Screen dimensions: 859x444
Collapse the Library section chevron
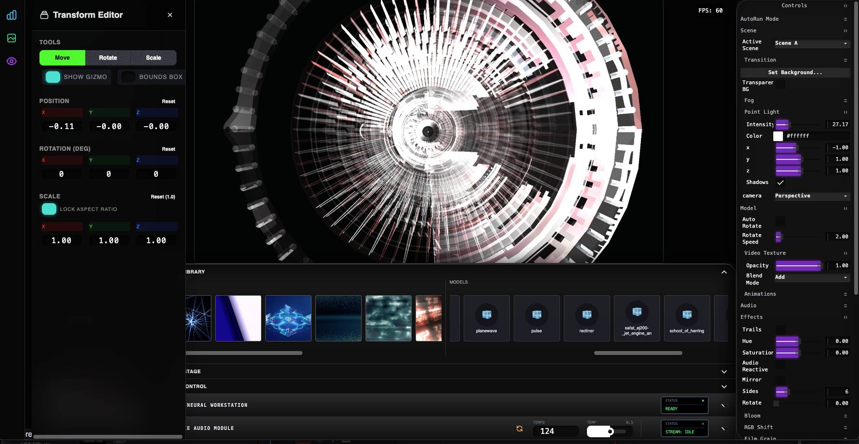click(724, 272)
